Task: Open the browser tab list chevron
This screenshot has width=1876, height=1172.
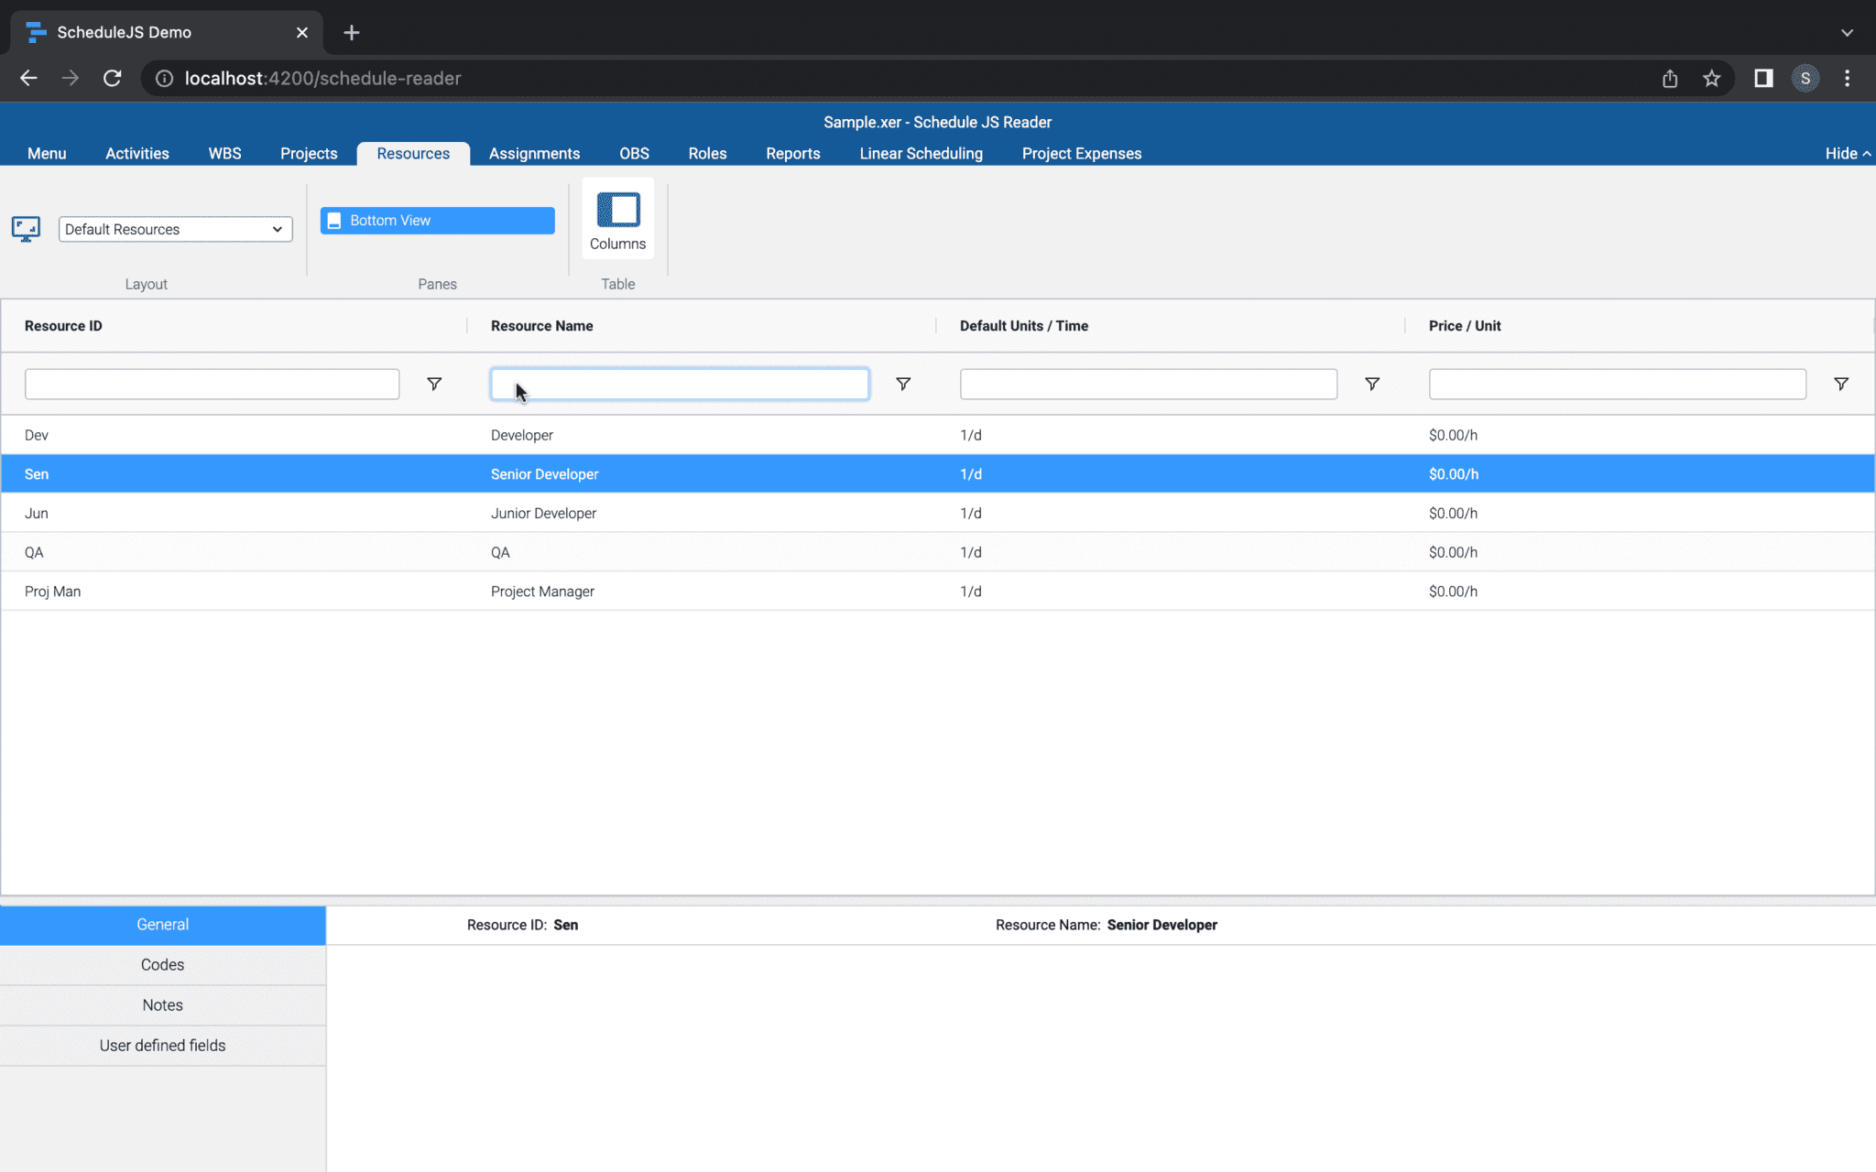Action: pyautogui.click(x=1847, y=32)
